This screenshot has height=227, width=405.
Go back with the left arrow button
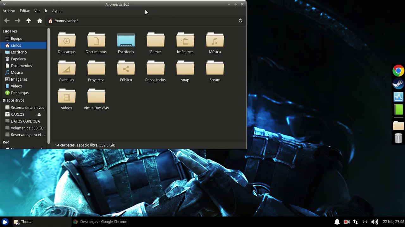click(7, 21)
